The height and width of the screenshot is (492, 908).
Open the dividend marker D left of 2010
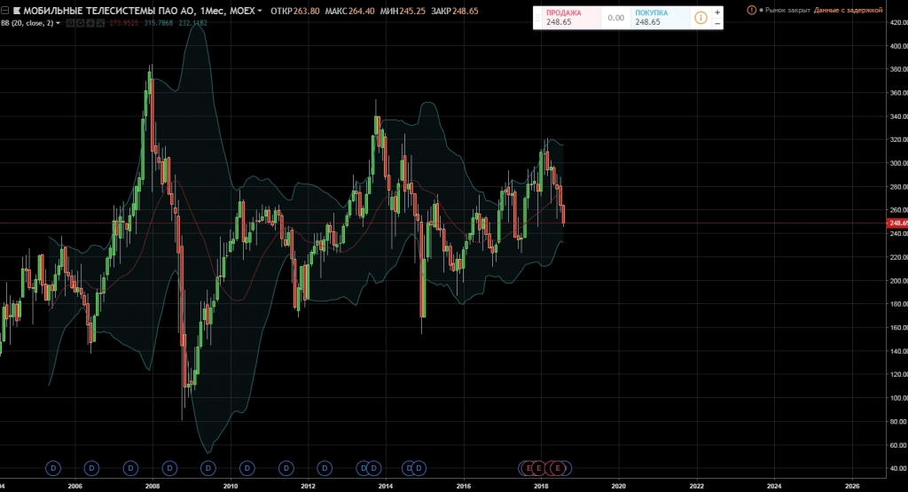(x=207, y=468)
